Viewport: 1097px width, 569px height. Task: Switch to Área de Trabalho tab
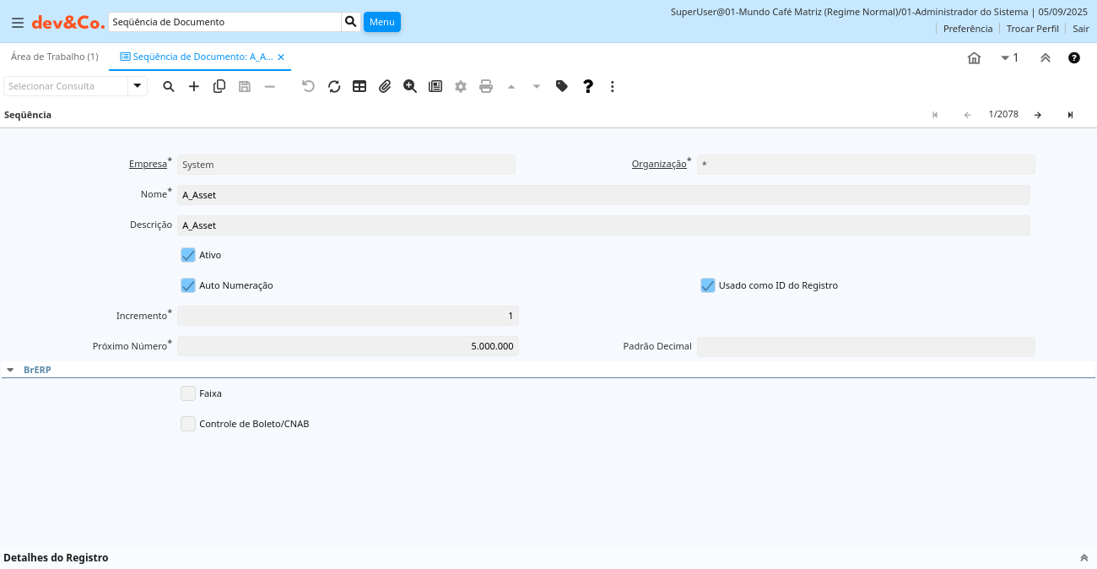click(x=55, y=57)
